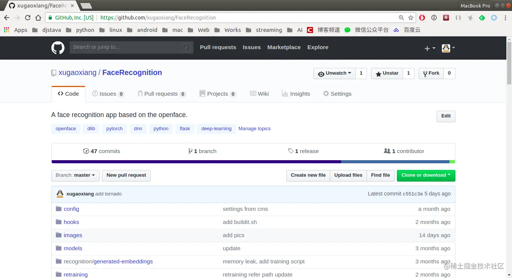Open the models folder link
Image resolution: width=512 pixels, height=278 pixels.
(73, 248)
